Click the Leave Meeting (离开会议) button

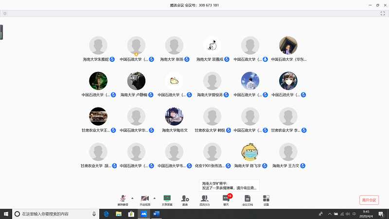click(369, 200)
